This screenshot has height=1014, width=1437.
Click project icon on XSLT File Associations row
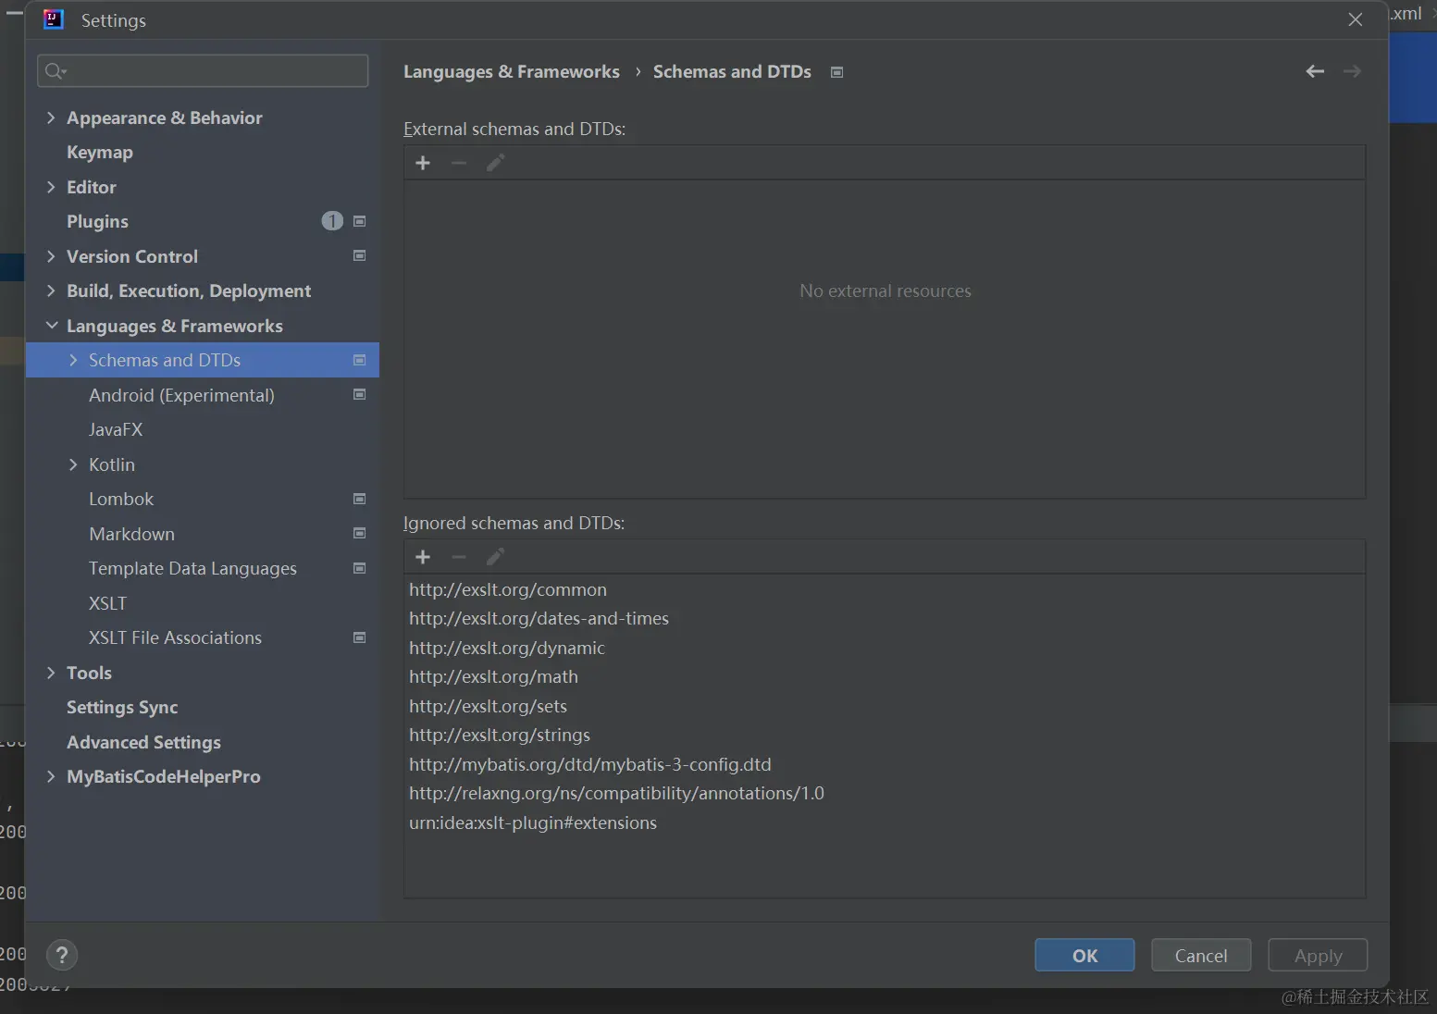pos(360,637)
